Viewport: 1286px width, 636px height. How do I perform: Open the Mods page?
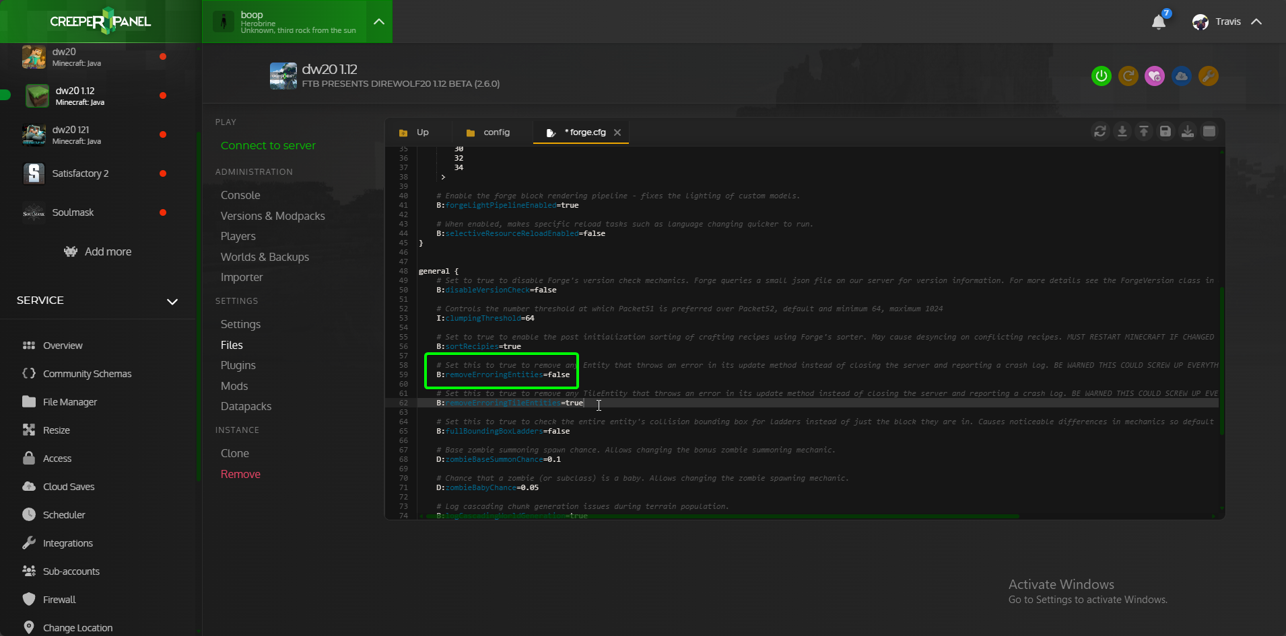pos(234,386)
